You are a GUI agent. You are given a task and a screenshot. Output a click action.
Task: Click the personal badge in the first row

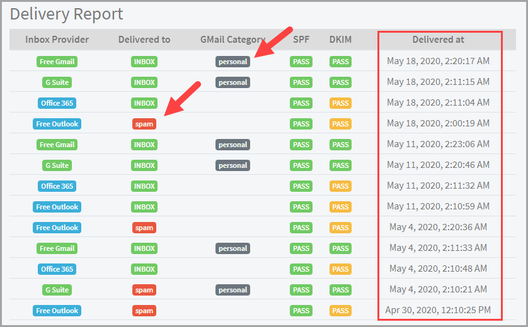[x=232, y=62]
